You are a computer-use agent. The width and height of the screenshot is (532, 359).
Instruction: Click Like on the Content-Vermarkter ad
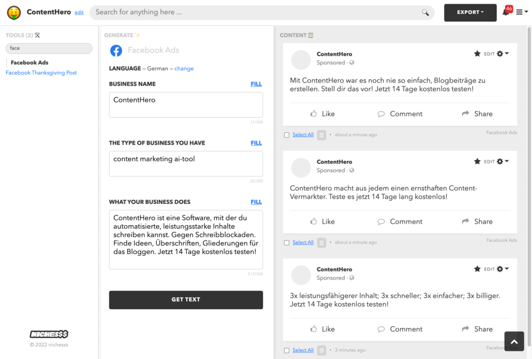coord(322,222)
